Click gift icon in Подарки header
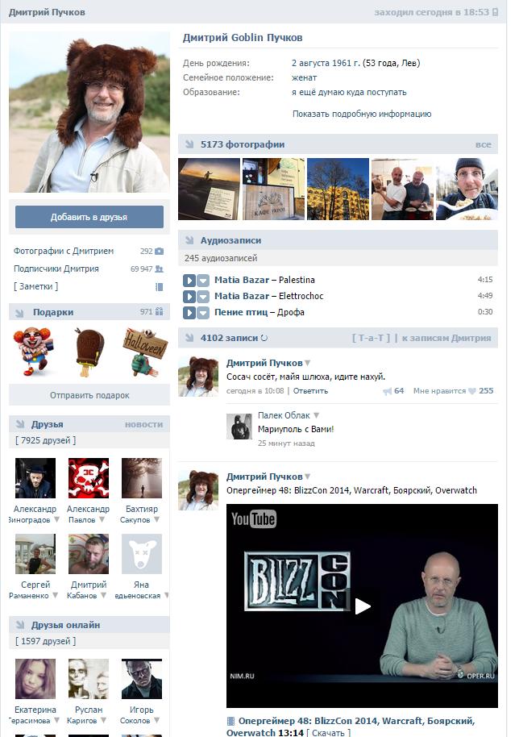 pyautogui.click(x=160, y=311)
